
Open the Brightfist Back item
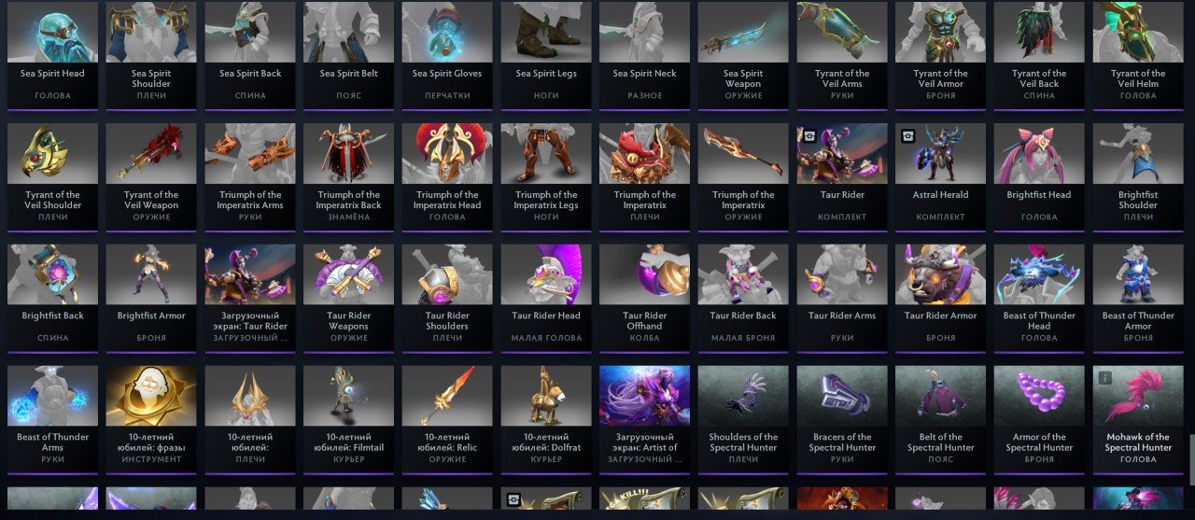(x=52, y=299)
